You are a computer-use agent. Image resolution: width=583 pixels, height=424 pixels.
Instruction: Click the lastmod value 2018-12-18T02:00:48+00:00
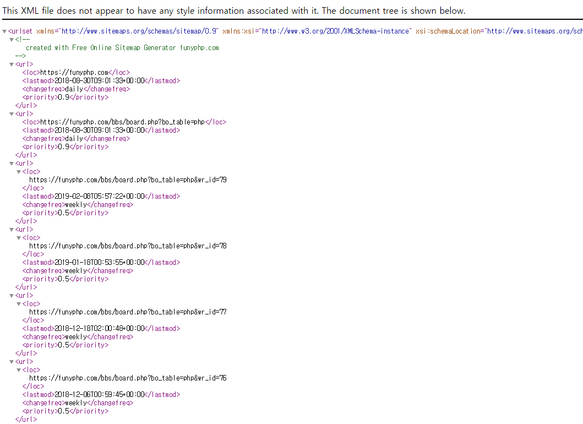click(99, 328)
